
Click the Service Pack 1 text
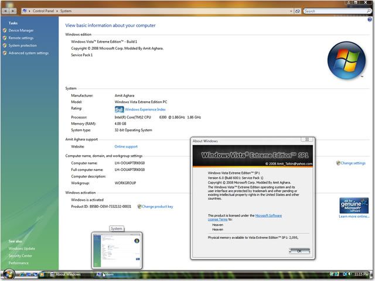pyautogui.click(x=82, y=55)
